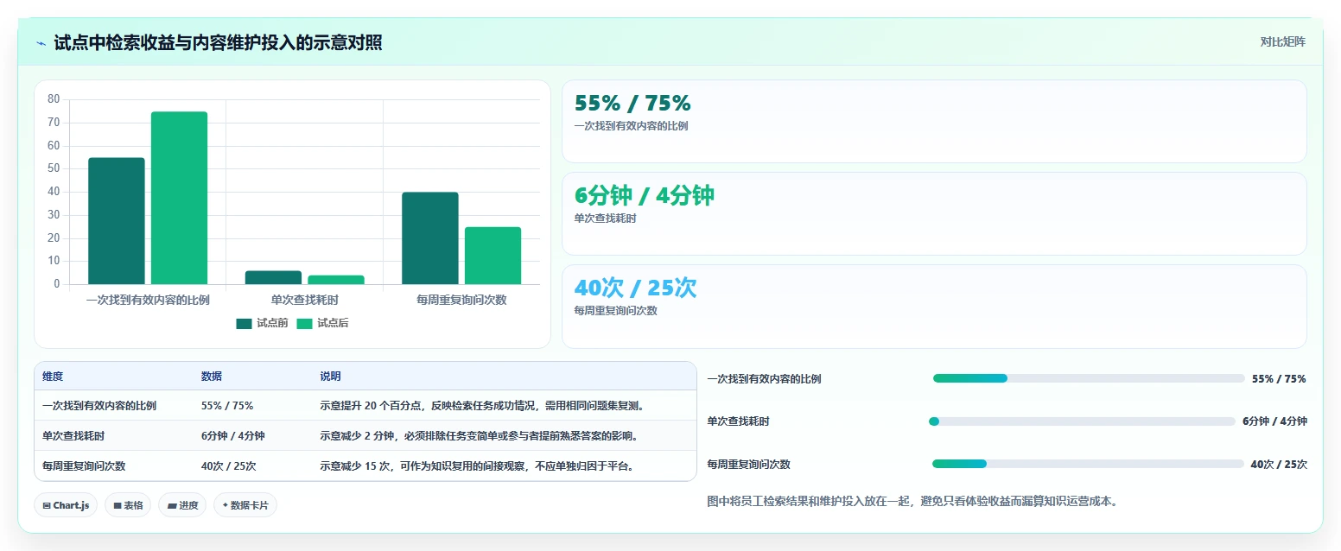Click the icon inside the Chart.js chip
Image resolution: width=1341 pixels, height=551 pixels.
[47, 506]
